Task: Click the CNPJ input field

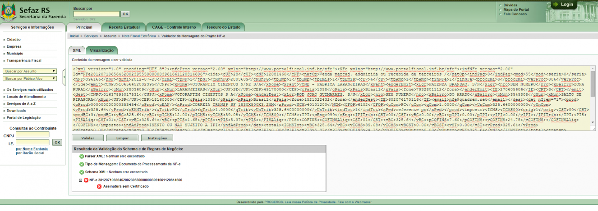Action: (x=33, y=135)
